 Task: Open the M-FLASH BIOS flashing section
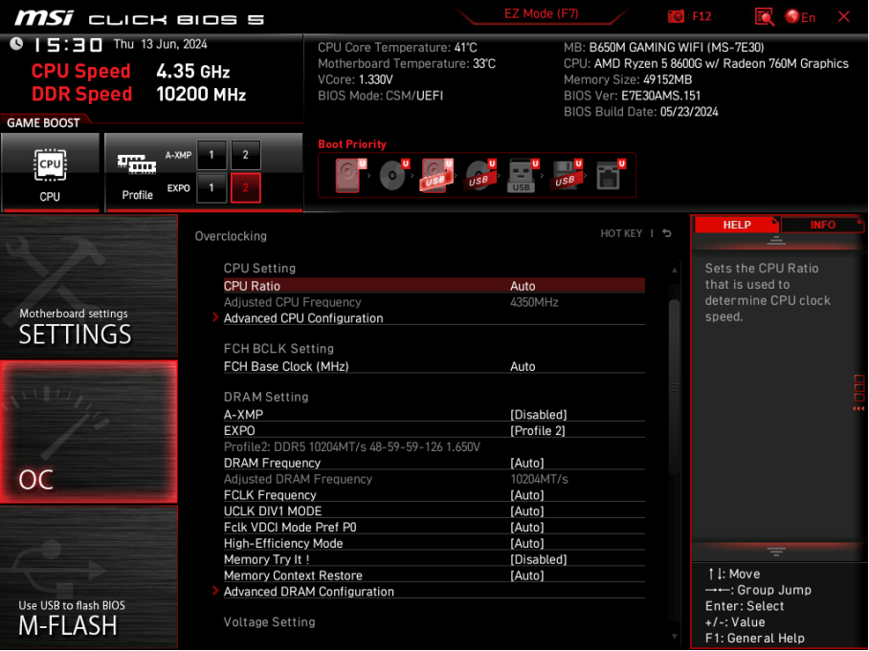coord(89,577)
